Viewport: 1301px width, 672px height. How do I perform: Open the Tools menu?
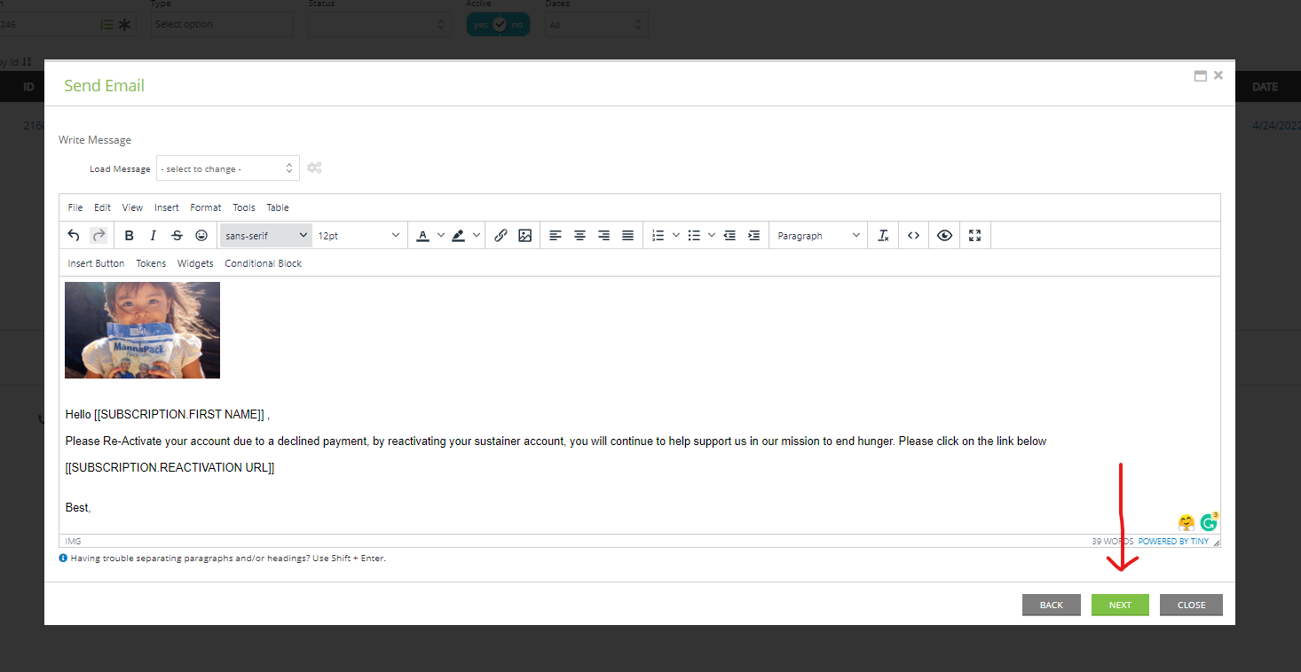click(x=244, y=207)
